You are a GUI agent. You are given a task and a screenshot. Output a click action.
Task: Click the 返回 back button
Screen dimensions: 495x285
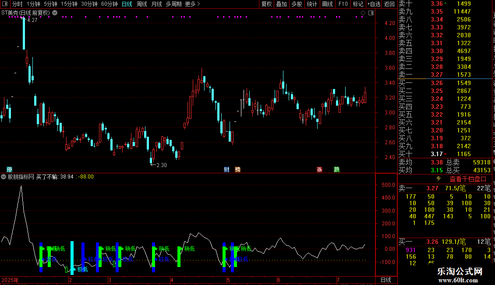(x=389, y=4)
